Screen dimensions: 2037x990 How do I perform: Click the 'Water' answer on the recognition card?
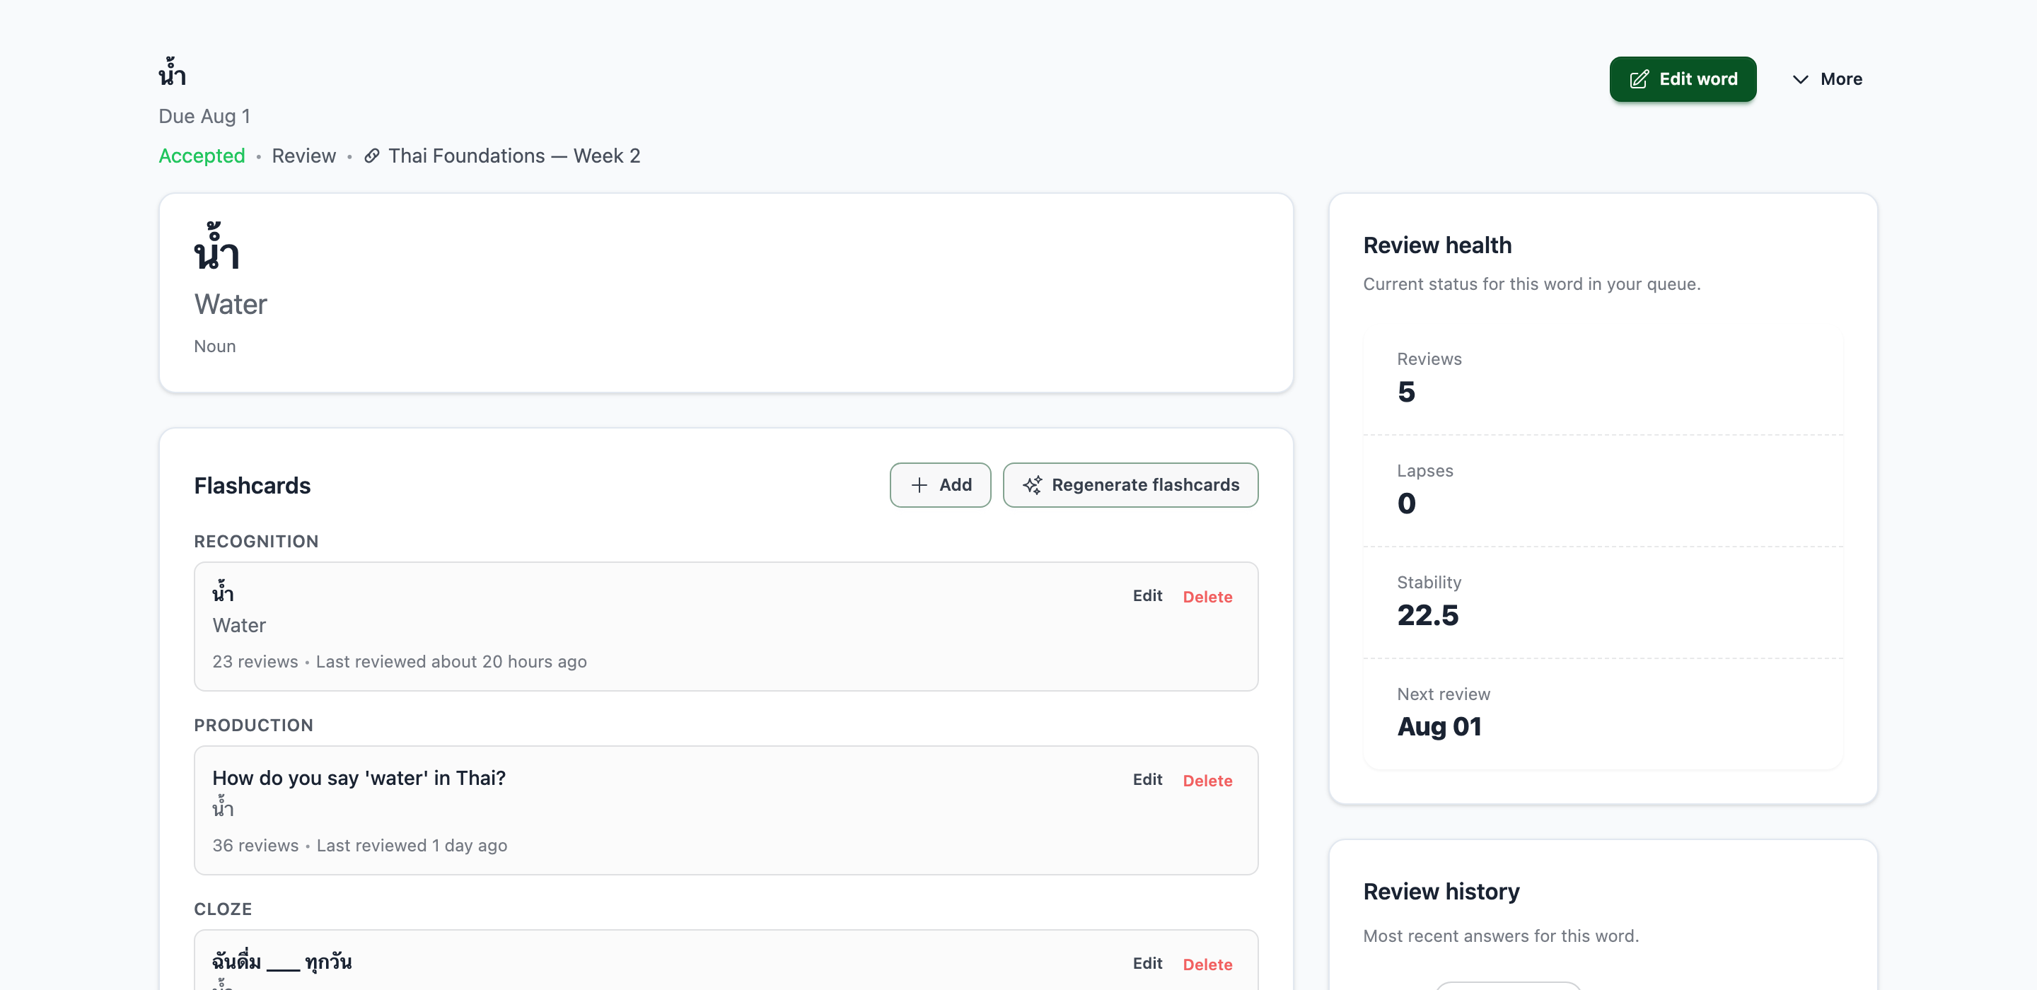[x=239, y=626]
